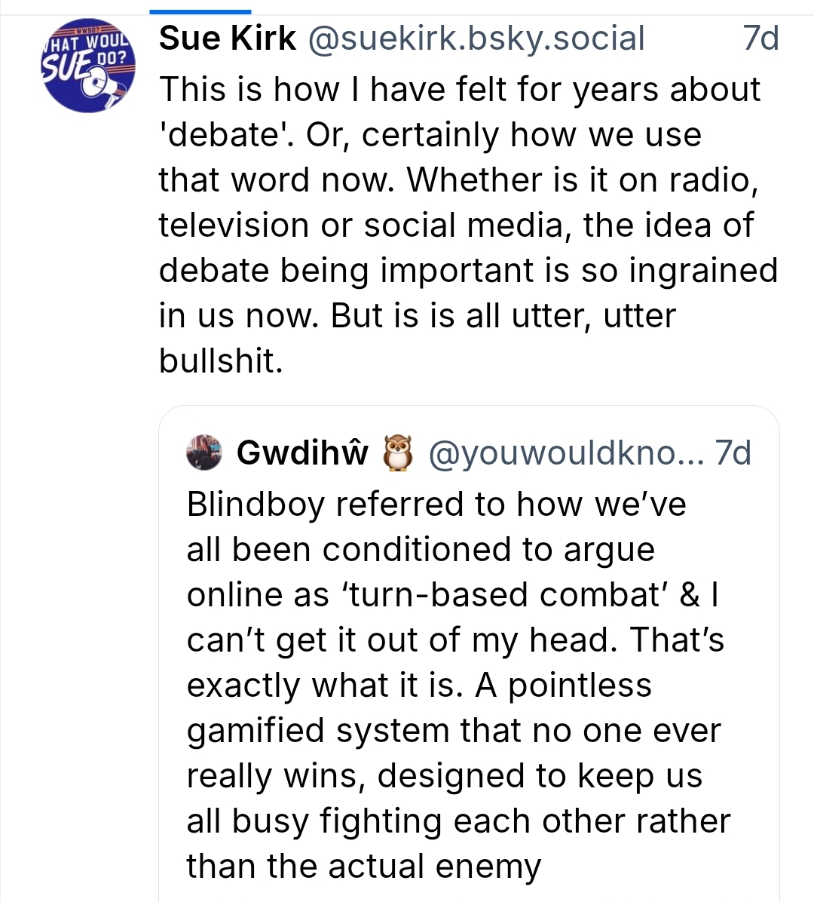Click the owl emoji beside Gwdihŵ

click(x=399, y=453)
